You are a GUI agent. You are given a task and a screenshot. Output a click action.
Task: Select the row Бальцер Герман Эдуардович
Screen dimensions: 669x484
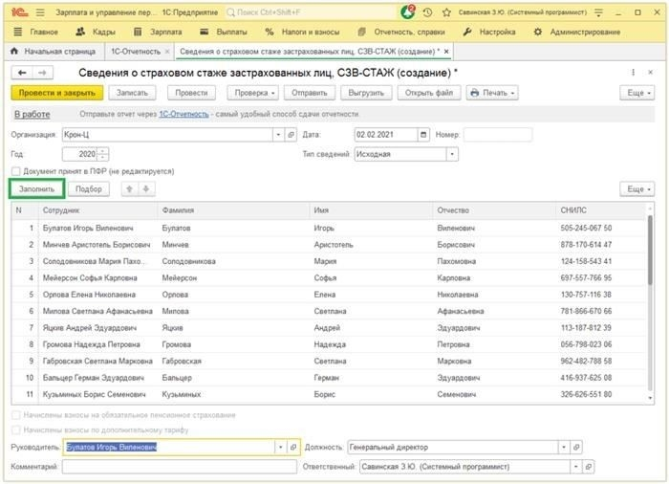329,378
